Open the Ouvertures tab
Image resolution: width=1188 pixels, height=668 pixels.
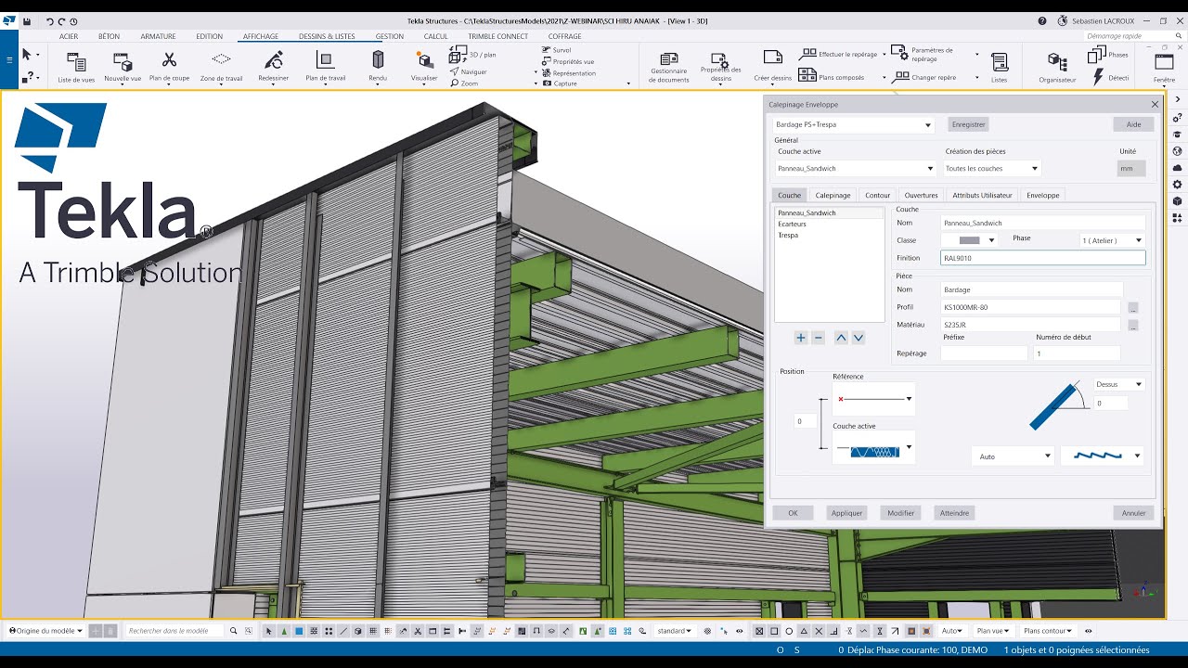(x=922, y=196)
